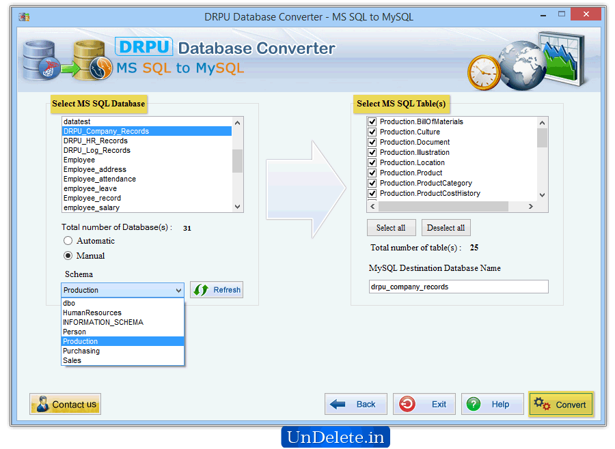Select the Employee database

coord(147,160)
